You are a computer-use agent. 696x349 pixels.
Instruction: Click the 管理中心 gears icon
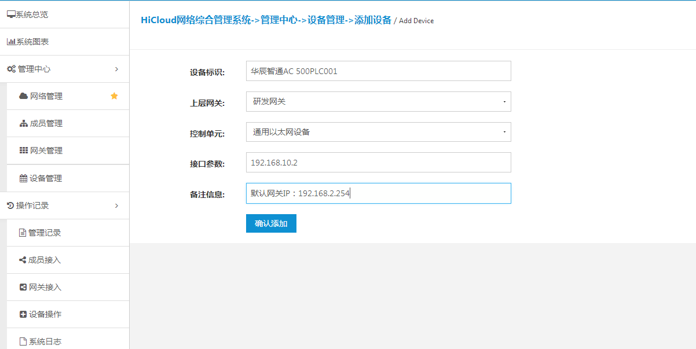(x=10, y=68)
